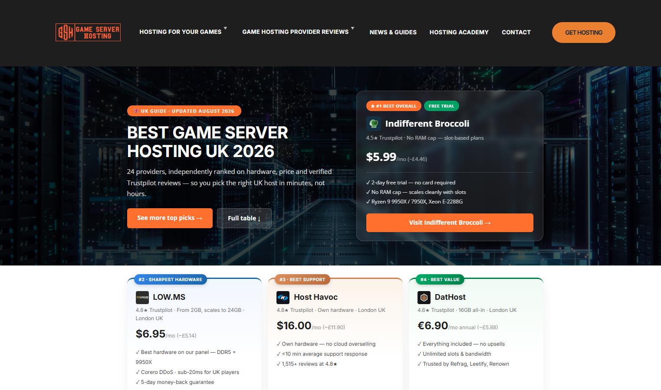Click the DatHost logo icon
This screenshot has height=390, width=661.
pos(424,297)
